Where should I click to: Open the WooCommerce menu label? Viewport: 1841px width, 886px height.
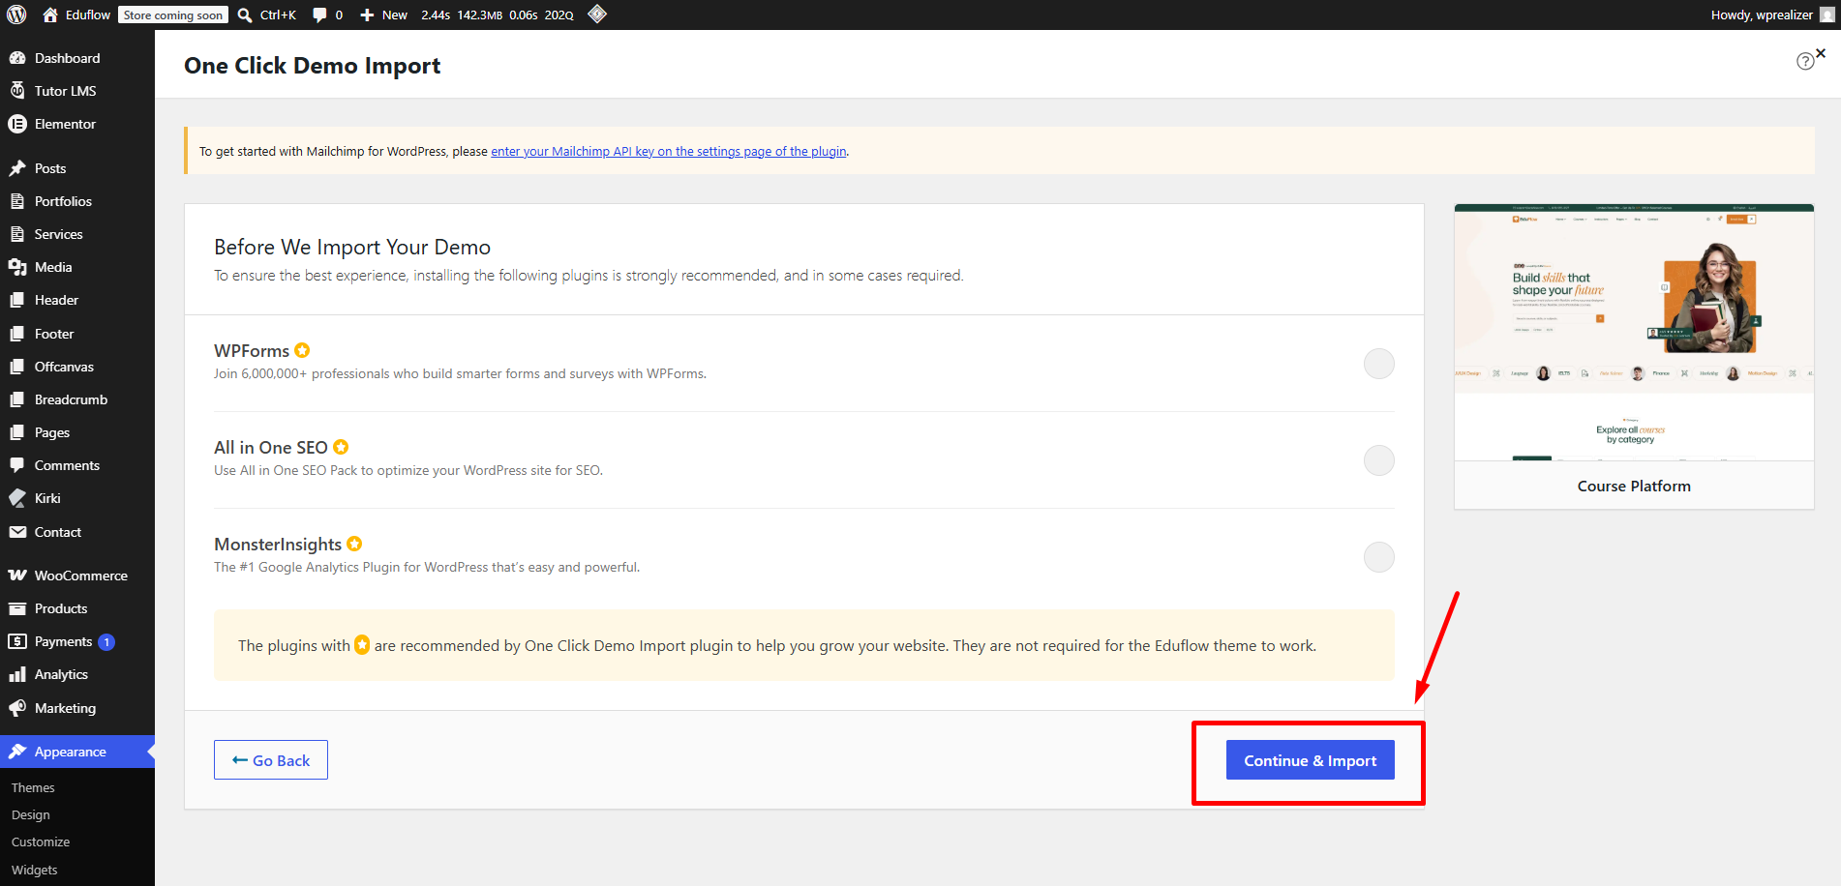coord(81,576)
